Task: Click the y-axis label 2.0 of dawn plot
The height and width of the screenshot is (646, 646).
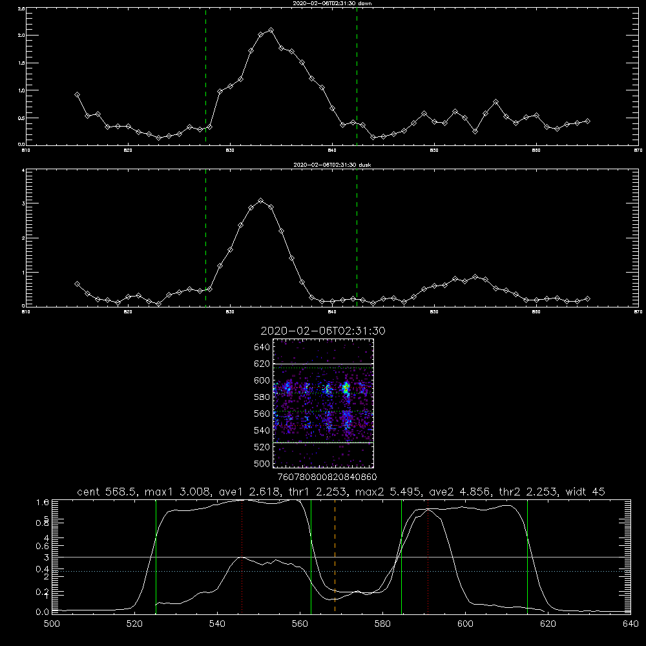Action: point(21,36)
